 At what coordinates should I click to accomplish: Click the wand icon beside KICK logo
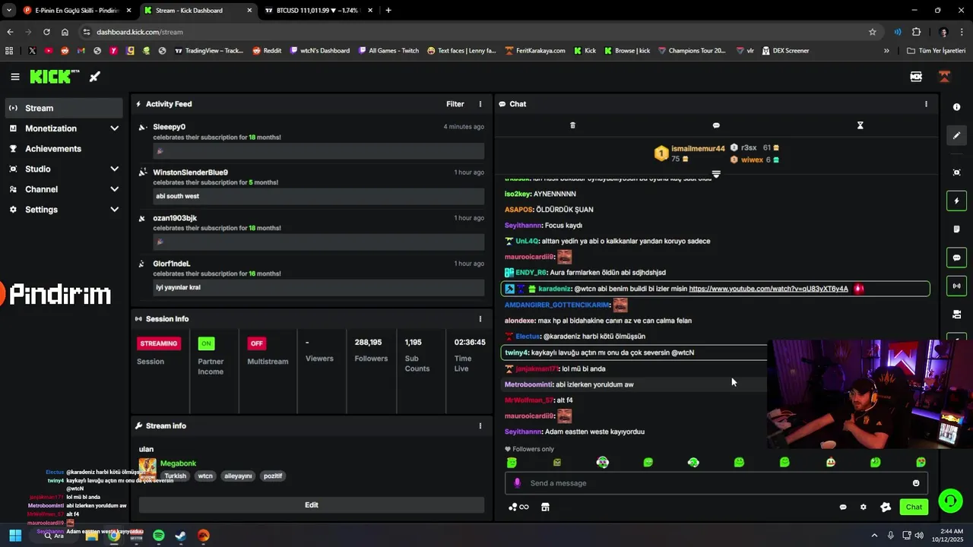pyautogui.click(x=95, y=77)
